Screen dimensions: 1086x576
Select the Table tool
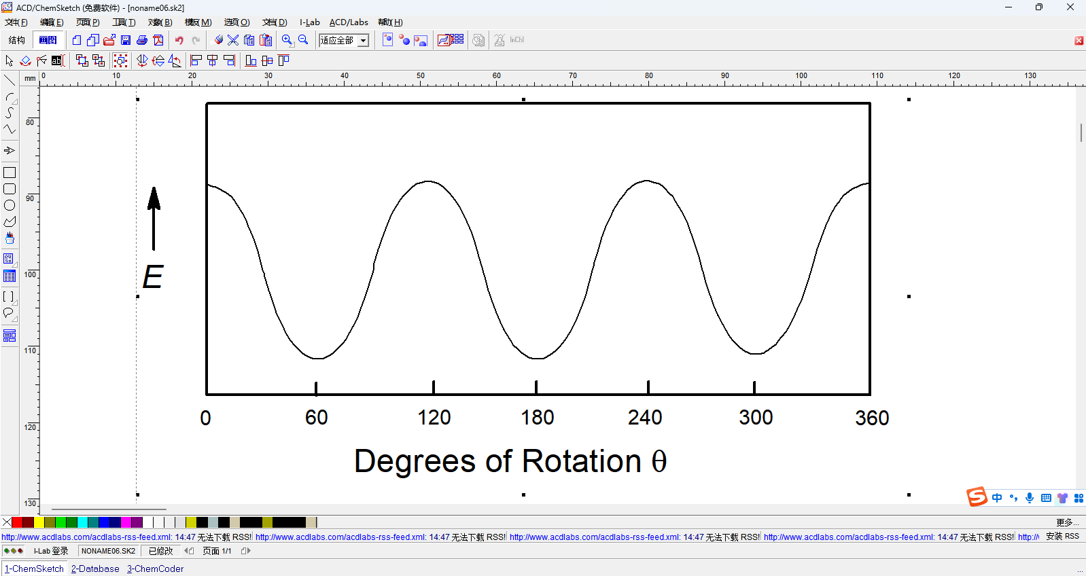coord(10,276)
